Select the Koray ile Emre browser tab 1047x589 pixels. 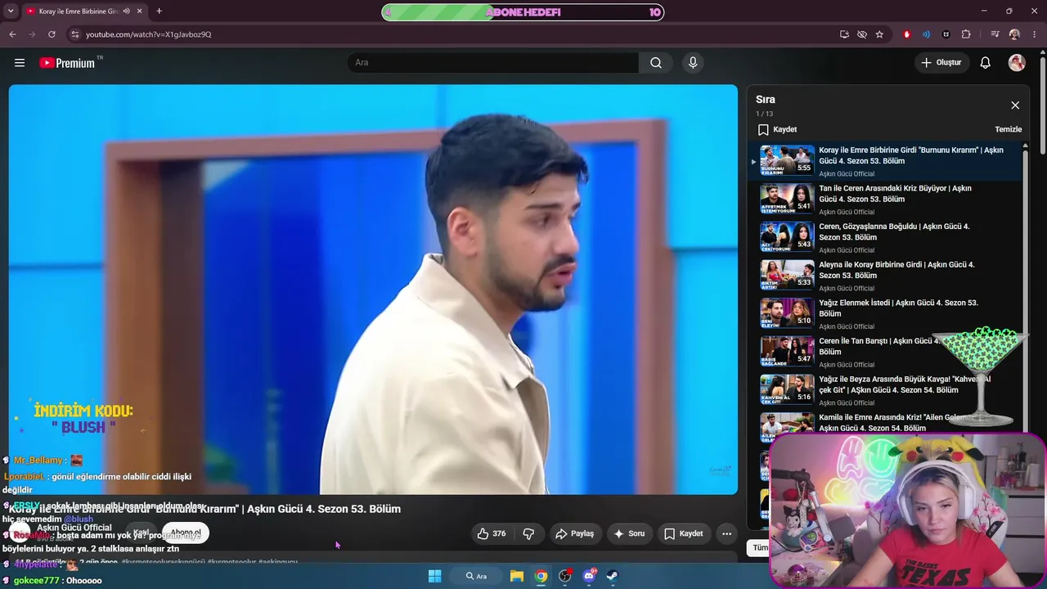tap(83, 11)
